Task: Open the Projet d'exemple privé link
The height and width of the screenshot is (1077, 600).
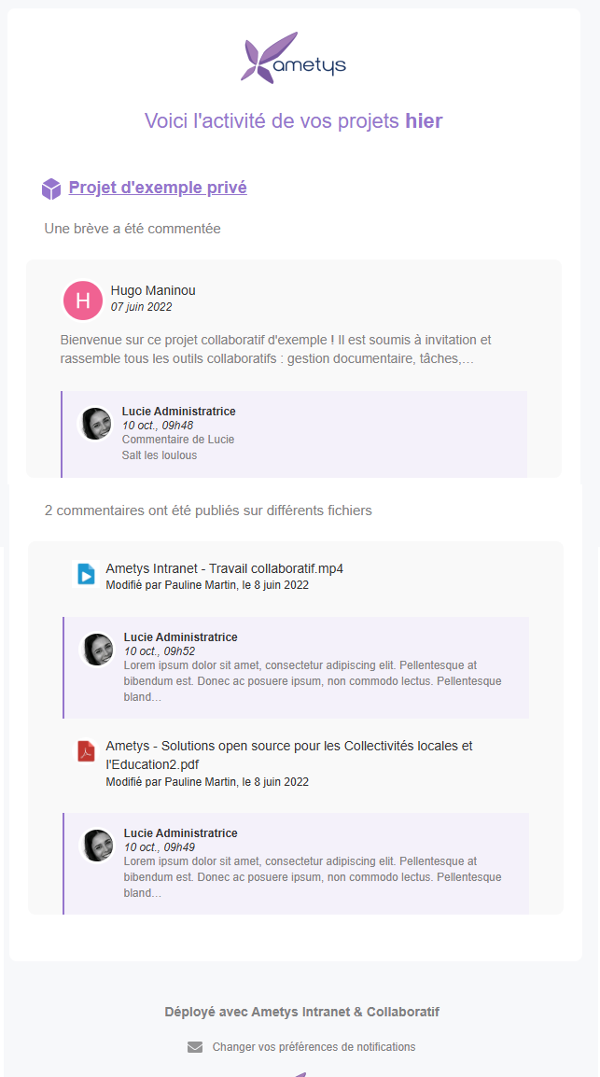Action: coord(158,188)
